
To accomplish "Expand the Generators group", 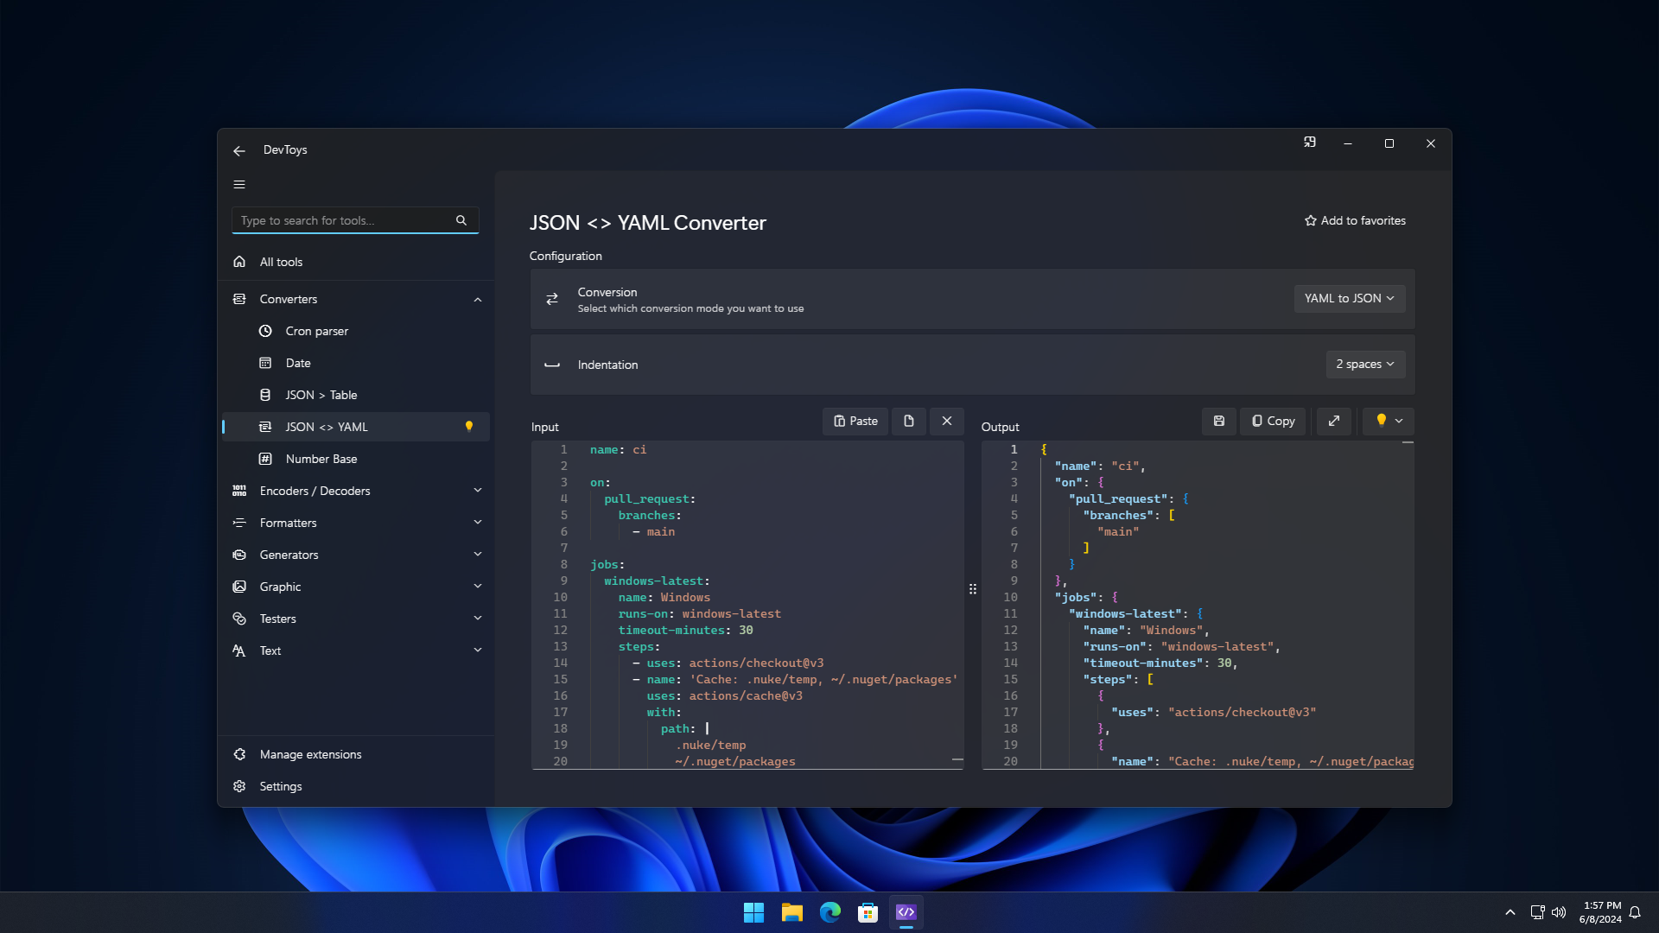I will point(356,555).
